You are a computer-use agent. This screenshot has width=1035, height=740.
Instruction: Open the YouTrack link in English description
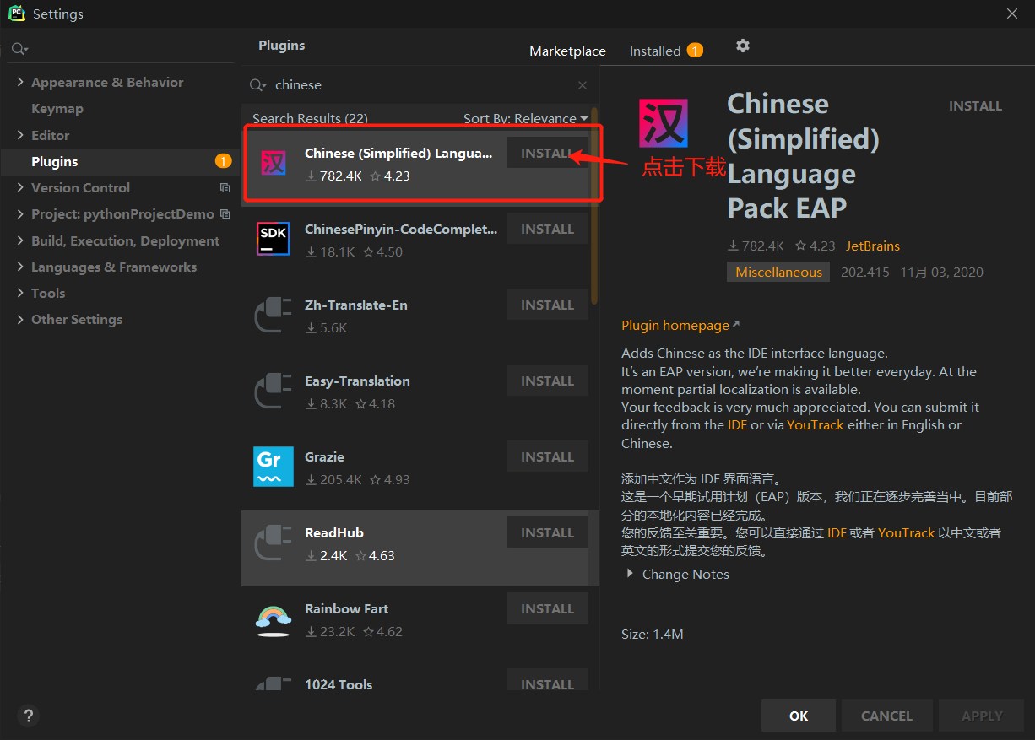pos(816,425)
